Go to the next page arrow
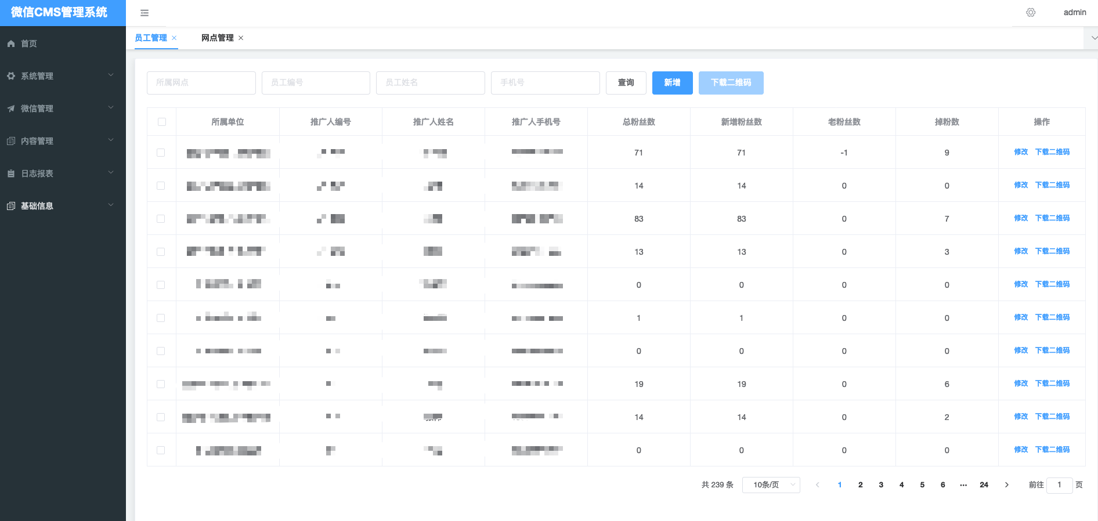The width and height of the screenshot is (1098, 521). click(x=1006, y=485)
